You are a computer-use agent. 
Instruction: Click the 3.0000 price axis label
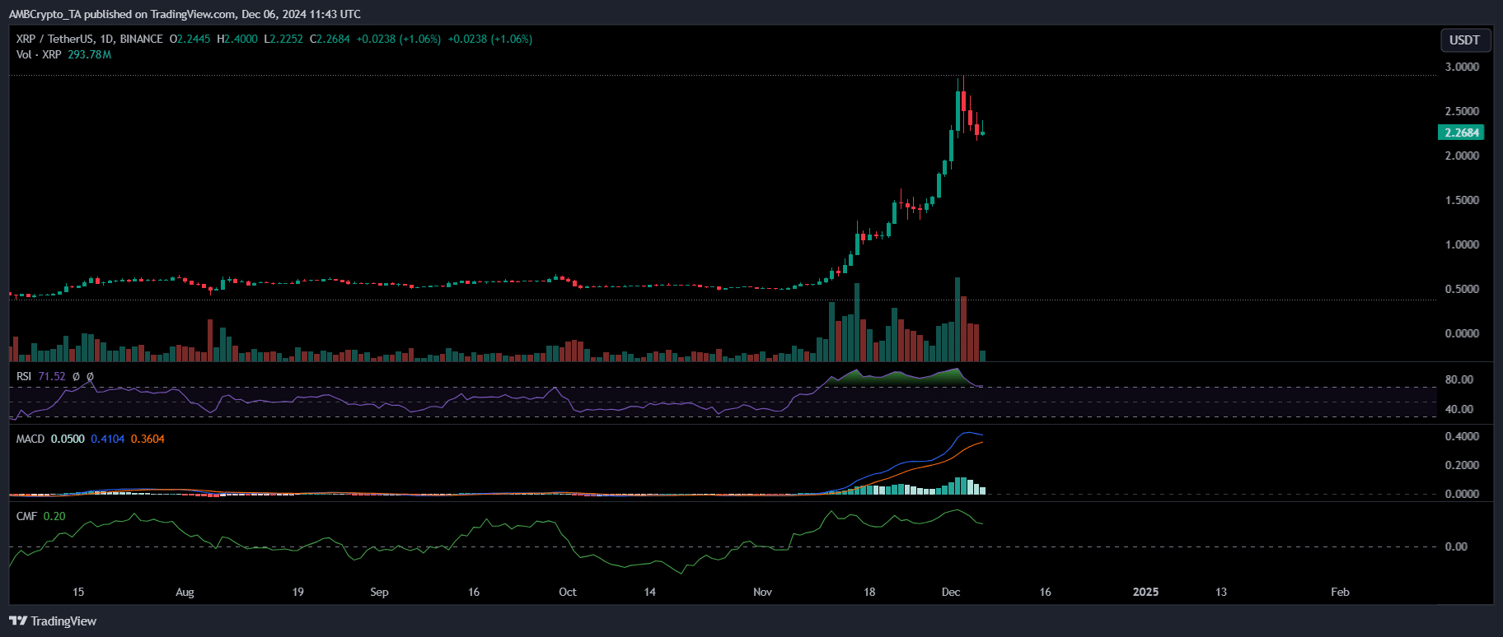pos(1462,67)
